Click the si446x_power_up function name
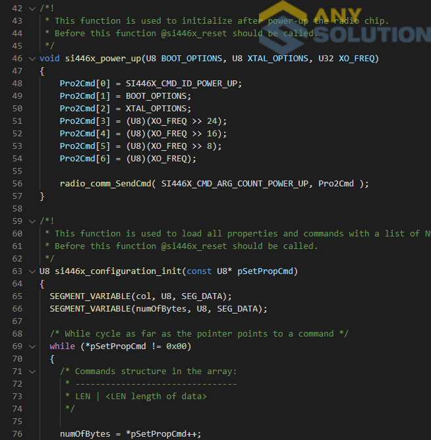431x440 pixels. pyautogui.click(x=103, y=58)
